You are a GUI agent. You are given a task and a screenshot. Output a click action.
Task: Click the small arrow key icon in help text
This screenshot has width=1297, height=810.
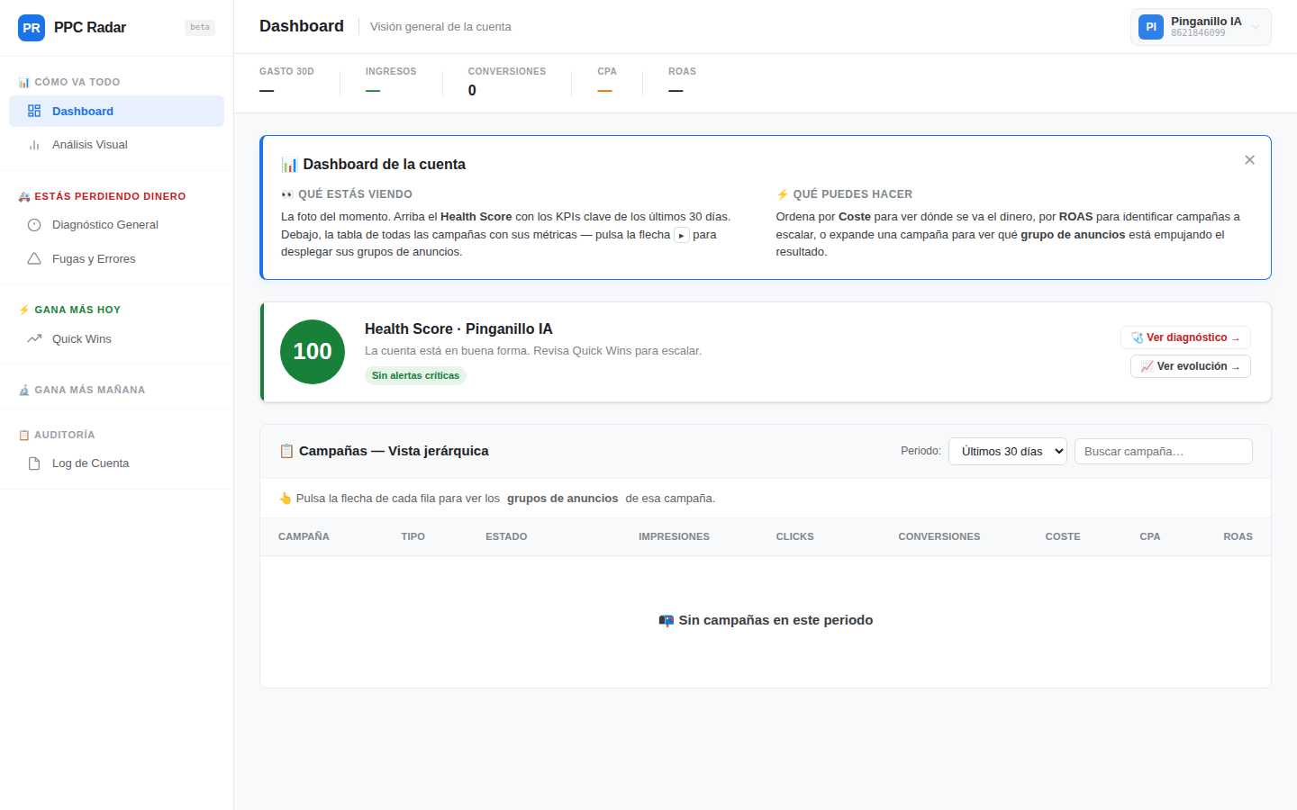coord(682,235)
